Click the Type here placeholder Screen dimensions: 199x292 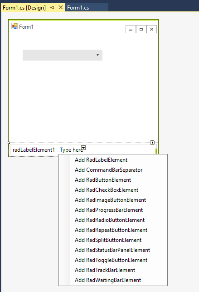coord(71,150)
